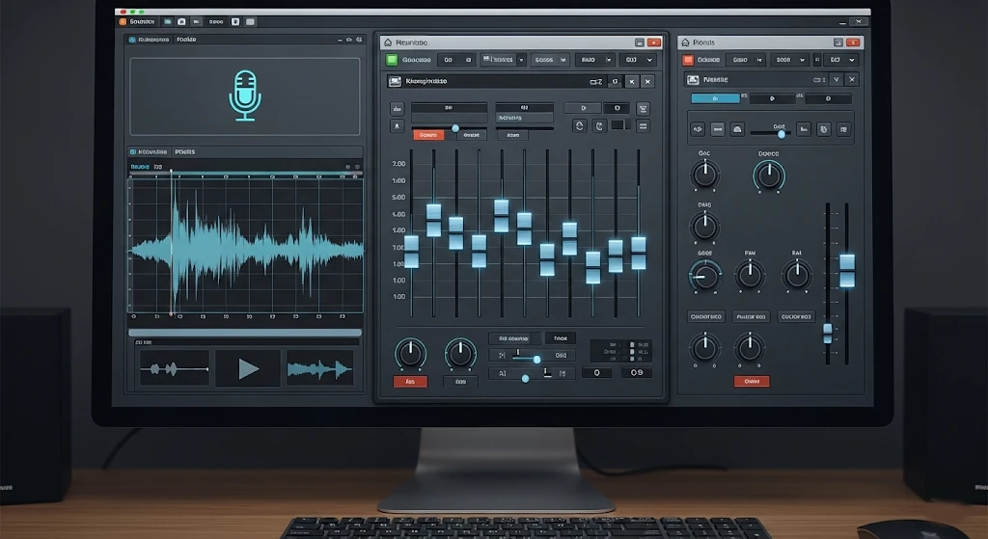This screenshot has width=988, height=539.
Task: Toggle the highlighted blue segment in the right window
Action: 715,98
